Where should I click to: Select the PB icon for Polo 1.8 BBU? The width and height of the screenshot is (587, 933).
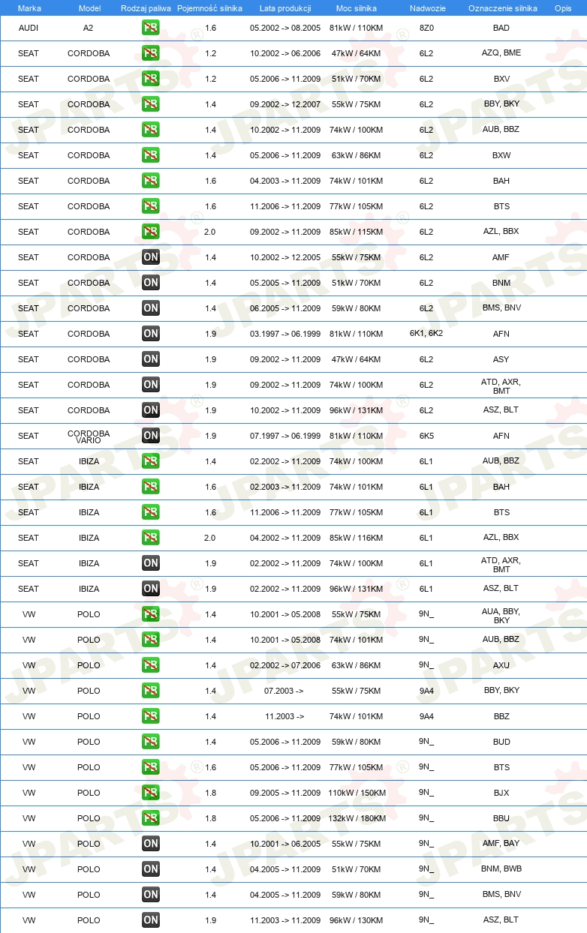coord(151,818)
